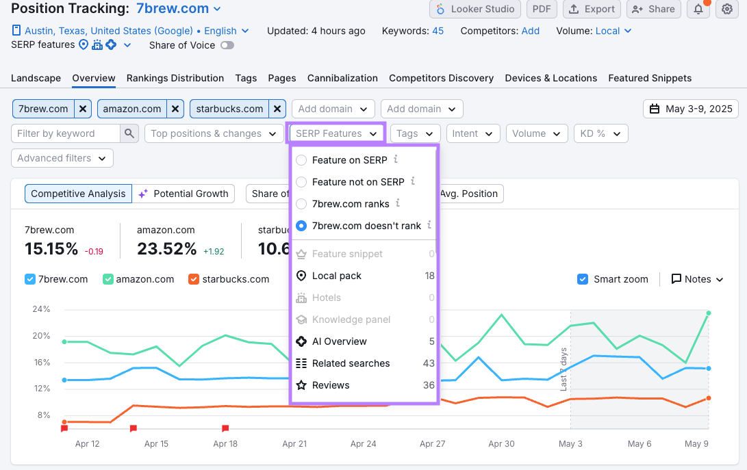This screenshot has height=470, width=747.
Task: Open the notifications bell icon
Action: click(x=698, y=10)
